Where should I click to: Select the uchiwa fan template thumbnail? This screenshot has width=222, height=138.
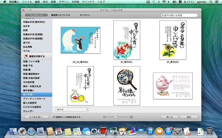[127, 86]
